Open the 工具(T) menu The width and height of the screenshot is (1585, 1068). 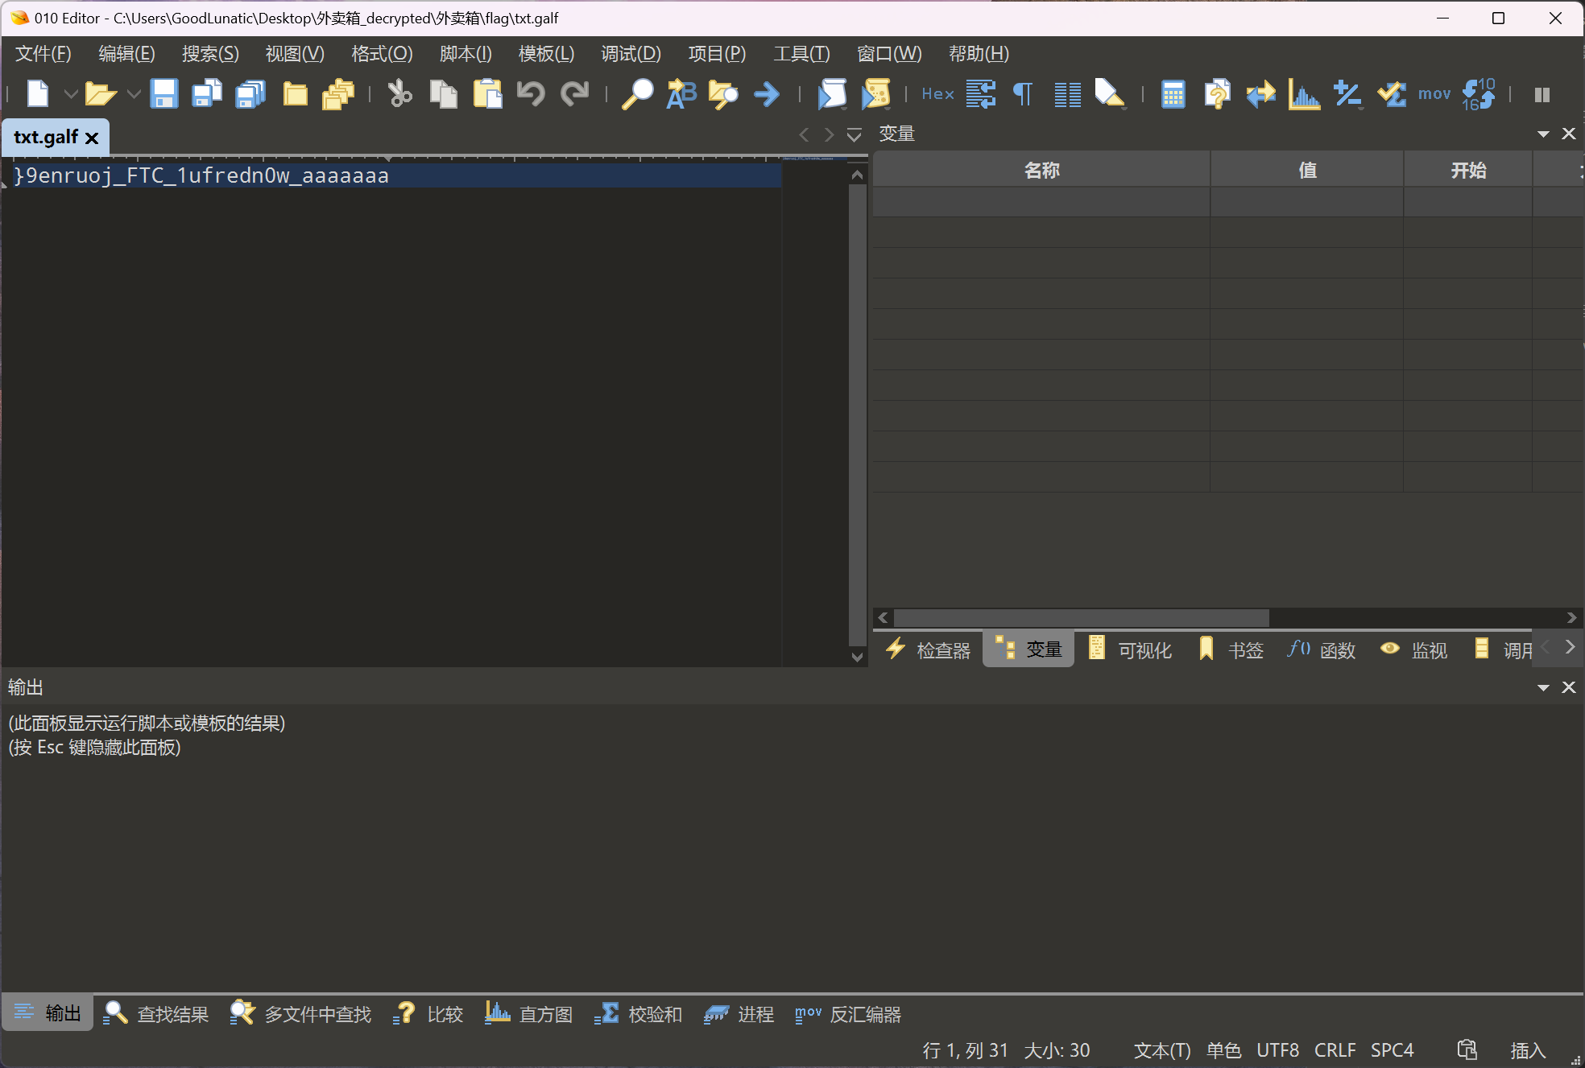[x=801, y=54]
